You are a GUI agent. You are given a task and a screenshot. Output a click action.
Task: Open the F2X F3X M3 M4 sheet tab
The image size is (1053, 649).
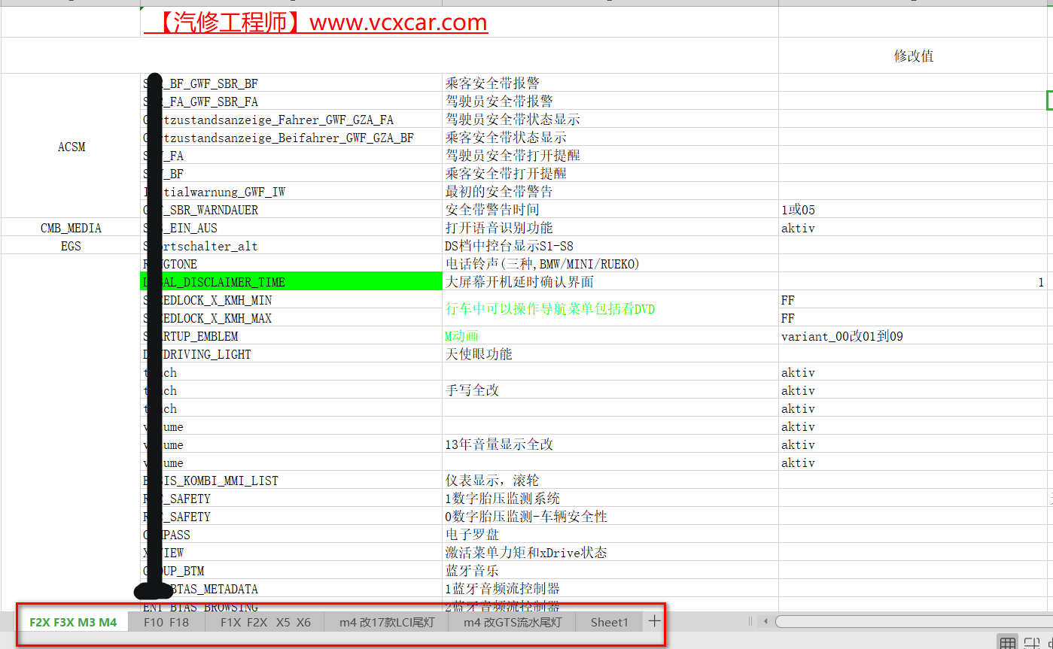click(x=73, y=622)
